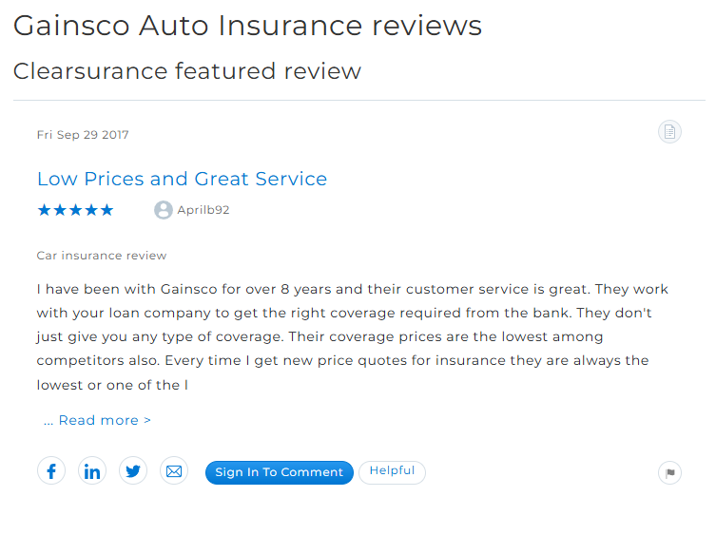Share the review on Facebook
The height and width of the screenshot is (535, 716).
51,471
